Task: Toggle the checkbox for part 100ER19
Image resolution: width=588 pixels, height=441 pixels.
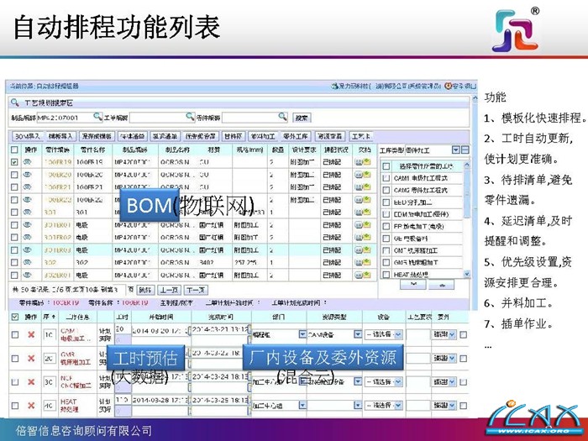Action: coord(14,162)
